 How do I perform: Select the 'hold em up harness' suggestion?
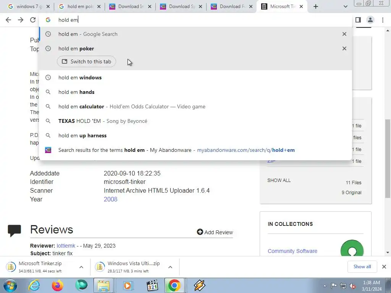click(195, 135)
